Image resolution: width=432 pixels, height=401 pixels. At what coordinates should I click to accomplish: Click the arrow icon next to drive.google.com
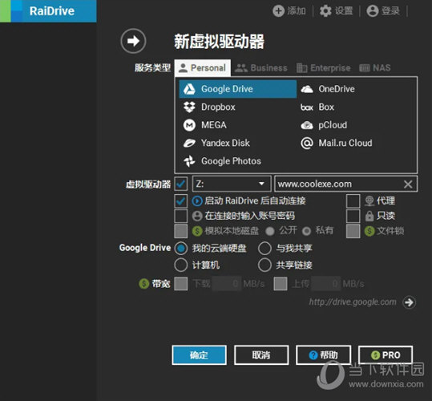tap(409, 302)
